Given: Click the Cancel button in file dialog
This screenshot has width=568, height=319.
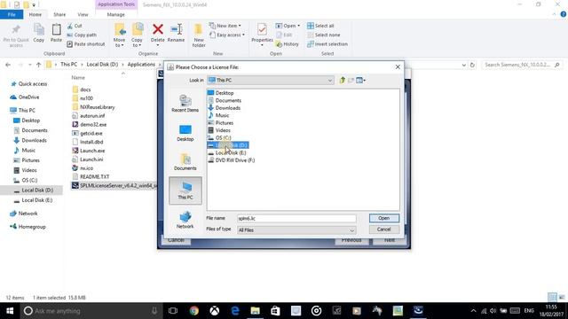Looking at the screenshot, I should 384,230.
